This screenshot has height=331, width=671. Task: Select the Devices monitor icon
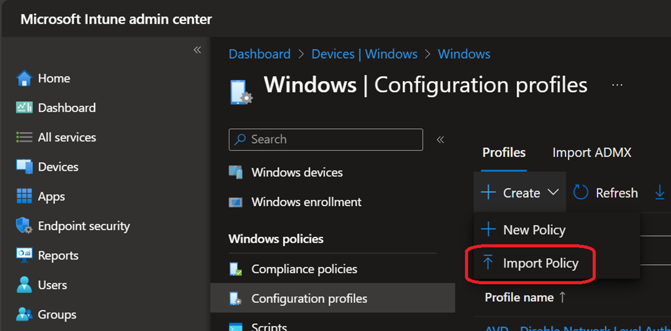click(x=24, y=167)
